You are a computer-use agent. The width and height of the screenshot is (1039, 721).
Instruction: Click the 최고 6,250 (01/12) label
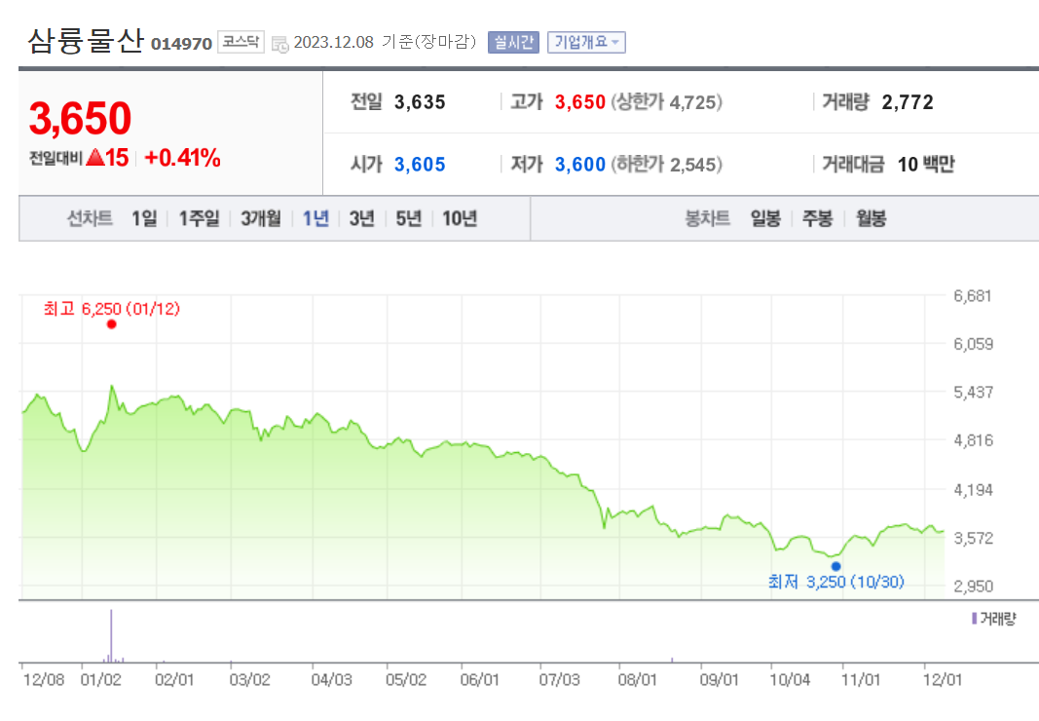pos(112,309)
